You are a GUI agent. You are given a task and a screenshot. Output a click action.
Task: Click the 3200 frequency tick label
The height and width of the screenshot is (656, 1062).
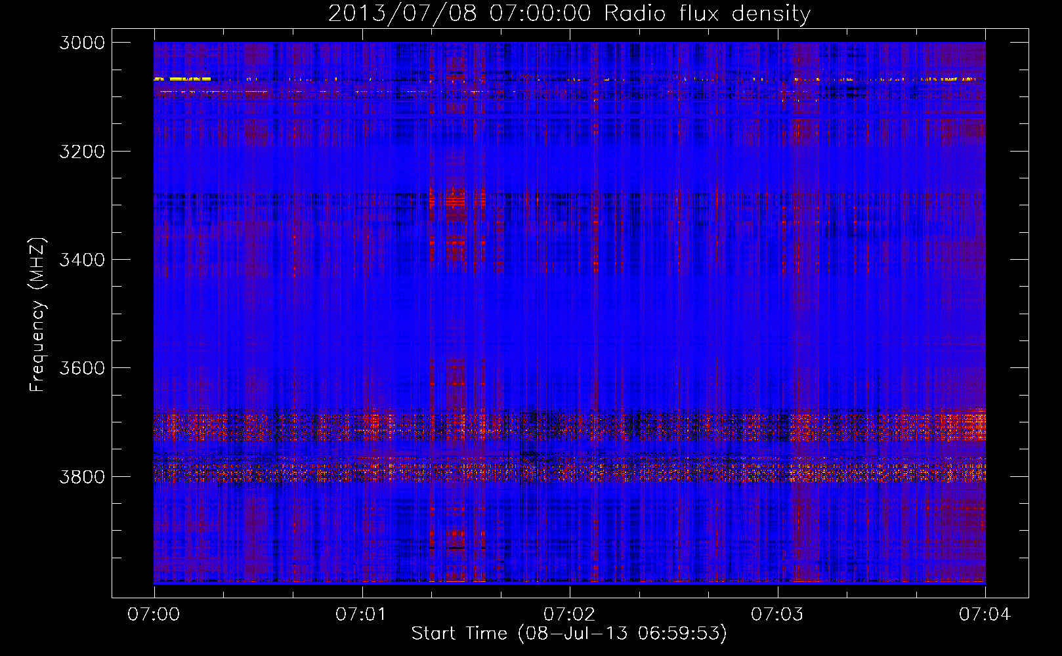pos(82,152)
